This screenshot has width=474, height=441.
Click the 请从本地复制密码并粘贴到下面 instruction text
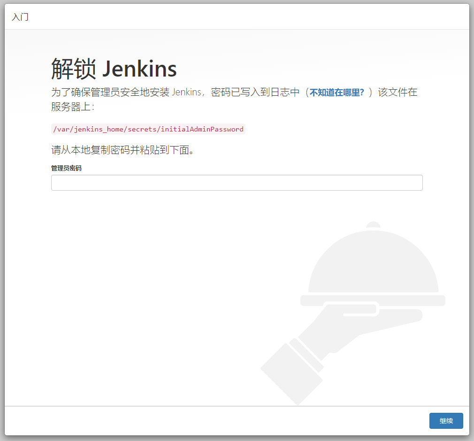click(122, 150)
